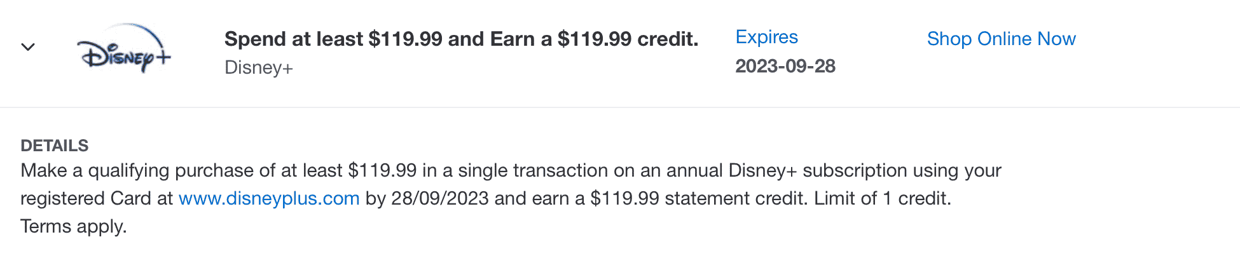Select the offer headline about $119.99 credit

click(461, 39)
